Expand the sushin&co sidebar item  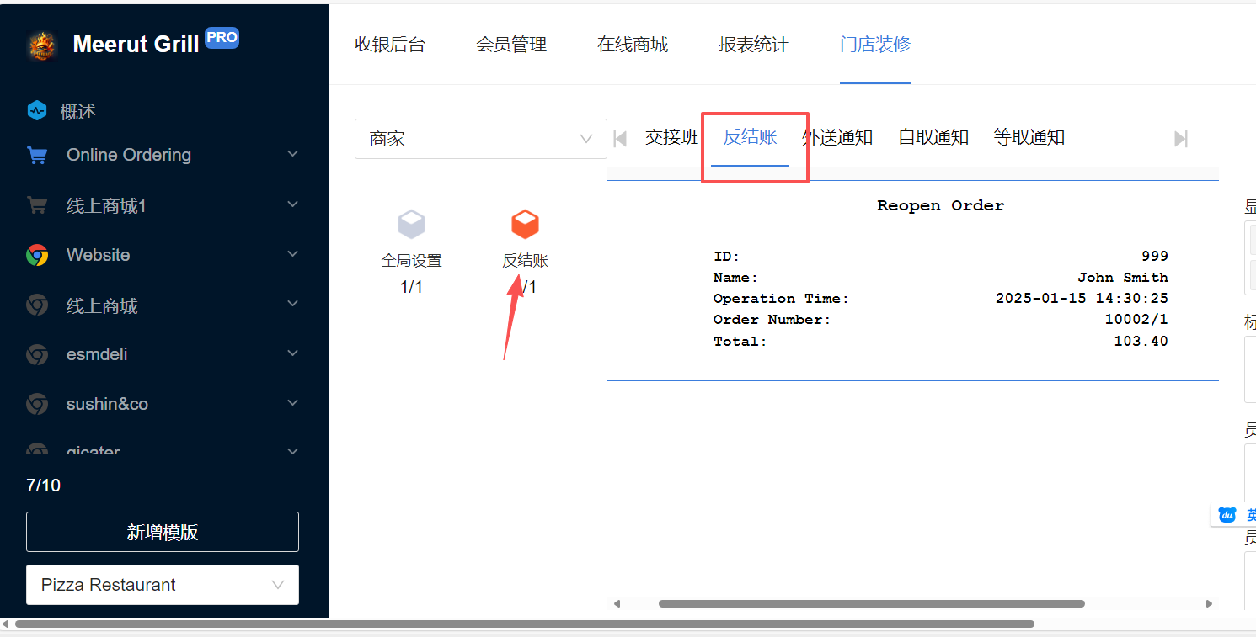click(x=292, y=404)
